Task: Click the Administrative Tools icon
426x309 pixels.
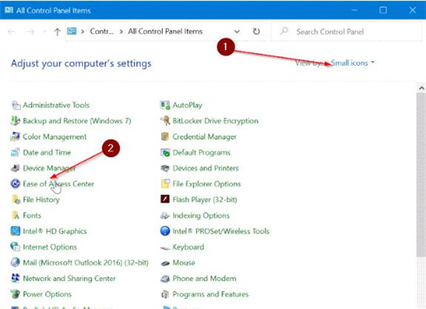Action: pos(15,105)
